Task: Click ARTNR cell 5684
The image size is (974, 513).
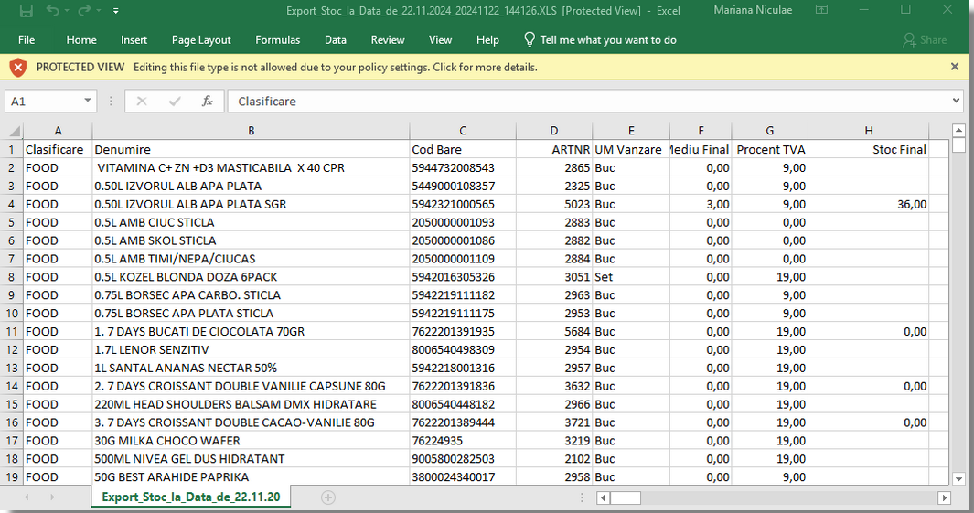Action: tap(554, 332)
